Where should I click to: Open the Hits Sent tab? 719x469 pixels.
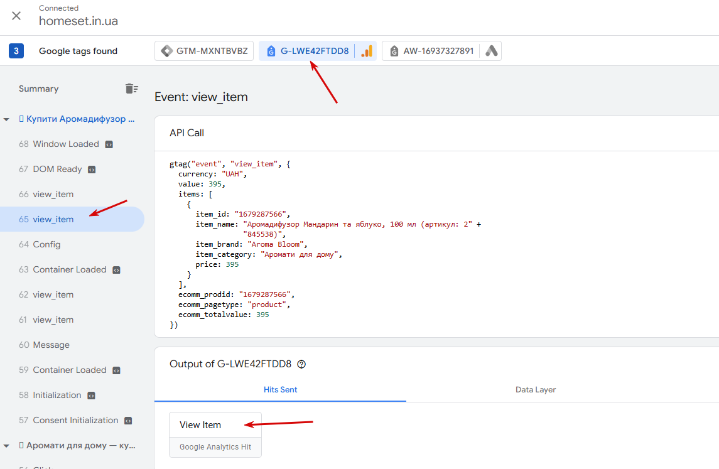280,390
